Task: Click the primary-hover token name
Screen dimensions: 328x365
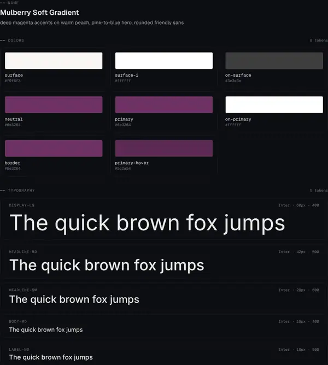Action: (132, 163)
